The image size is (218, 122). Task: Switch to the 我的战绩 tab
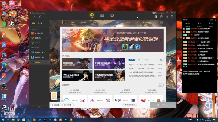tap(84, 22)
